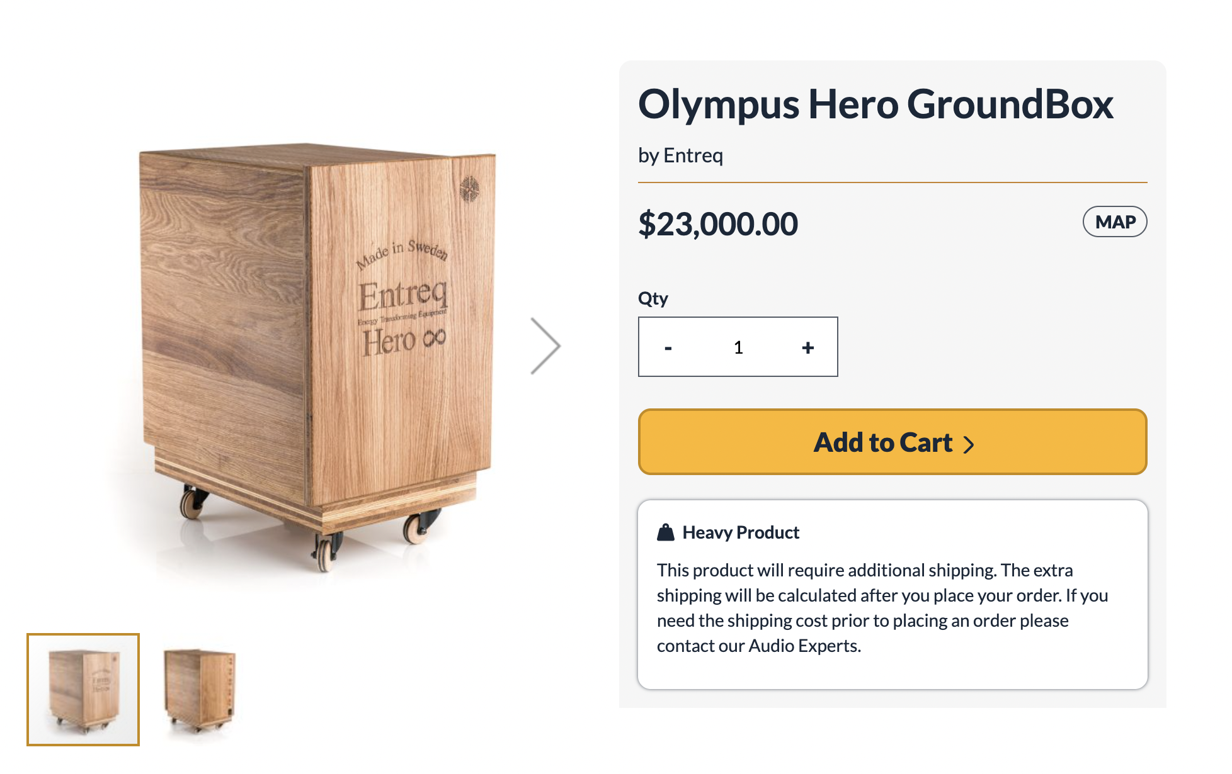Image resolution: width=1232 pixels, height=774 pixels.
Task: Open the Entreq brand link
Action: 693,155
